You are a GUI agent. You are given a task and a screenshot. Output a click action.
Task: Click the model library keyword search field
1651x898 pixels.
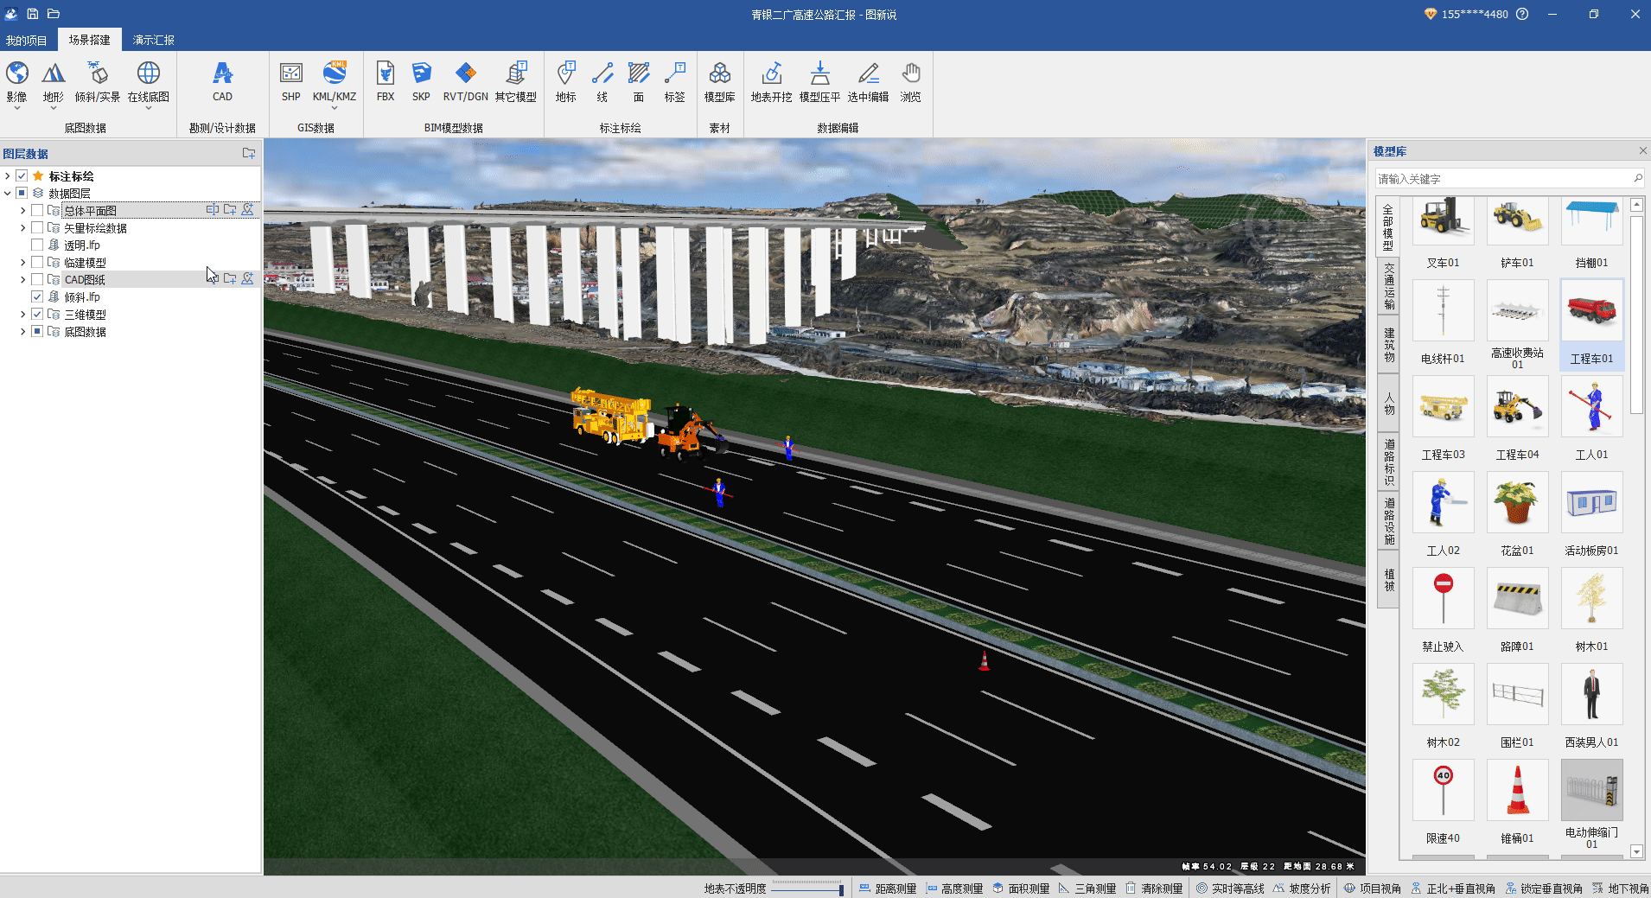click(x=1502, y=179)
